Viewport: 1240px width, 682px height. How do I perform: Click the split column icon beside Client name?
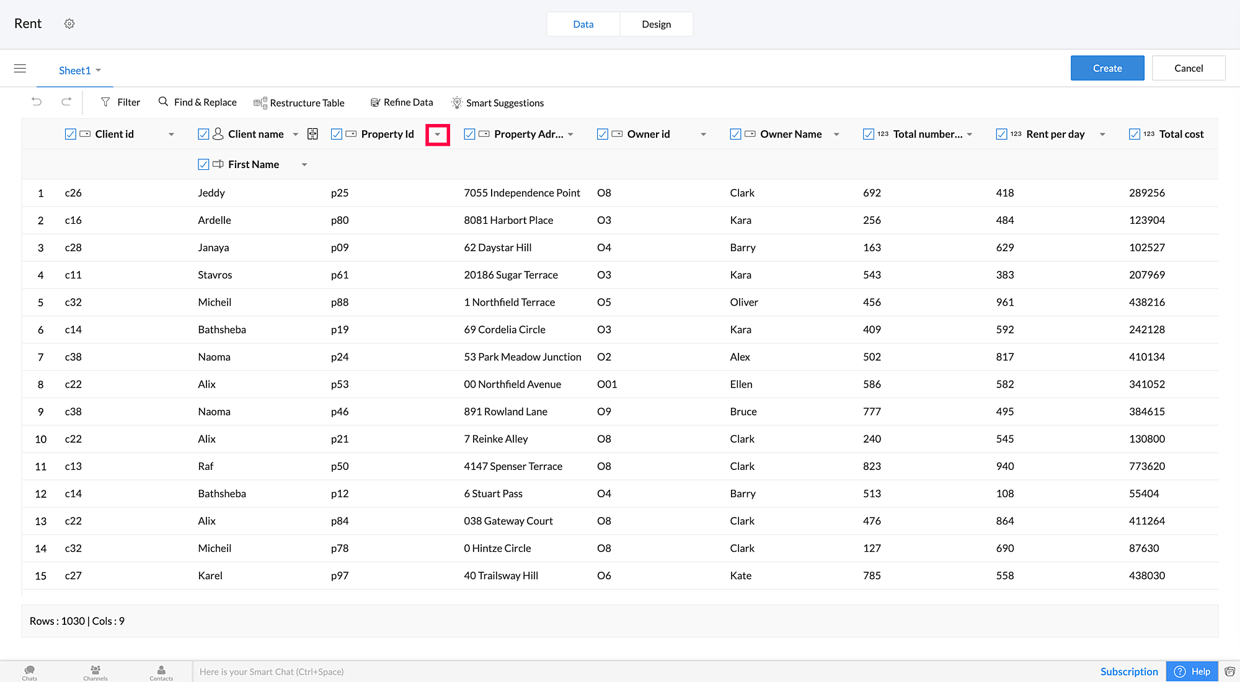click(x=312, y=134)
